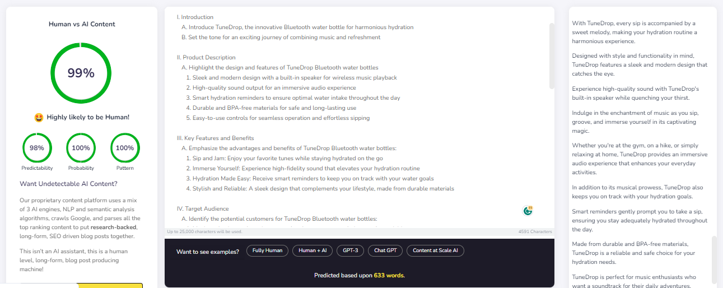The height and width of the screenshot is (288, 723).
Task: Click the 99% overall score ring
Action: (x=81, y=73)
